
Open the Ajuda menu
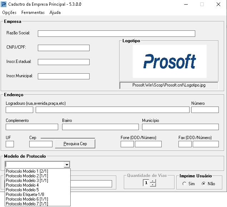click(55, 13)
